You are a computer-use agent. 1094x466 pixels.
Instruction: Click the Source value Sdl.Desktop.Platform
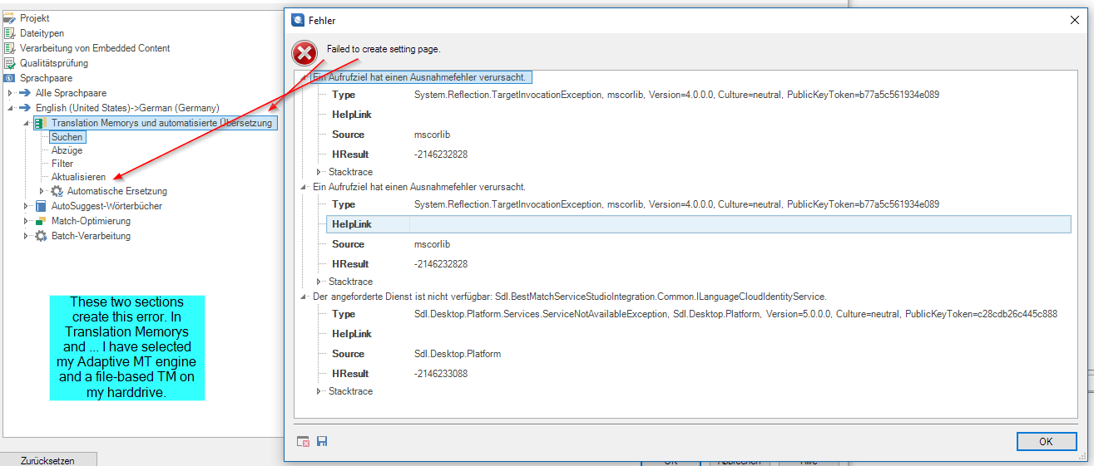(457, 354)
